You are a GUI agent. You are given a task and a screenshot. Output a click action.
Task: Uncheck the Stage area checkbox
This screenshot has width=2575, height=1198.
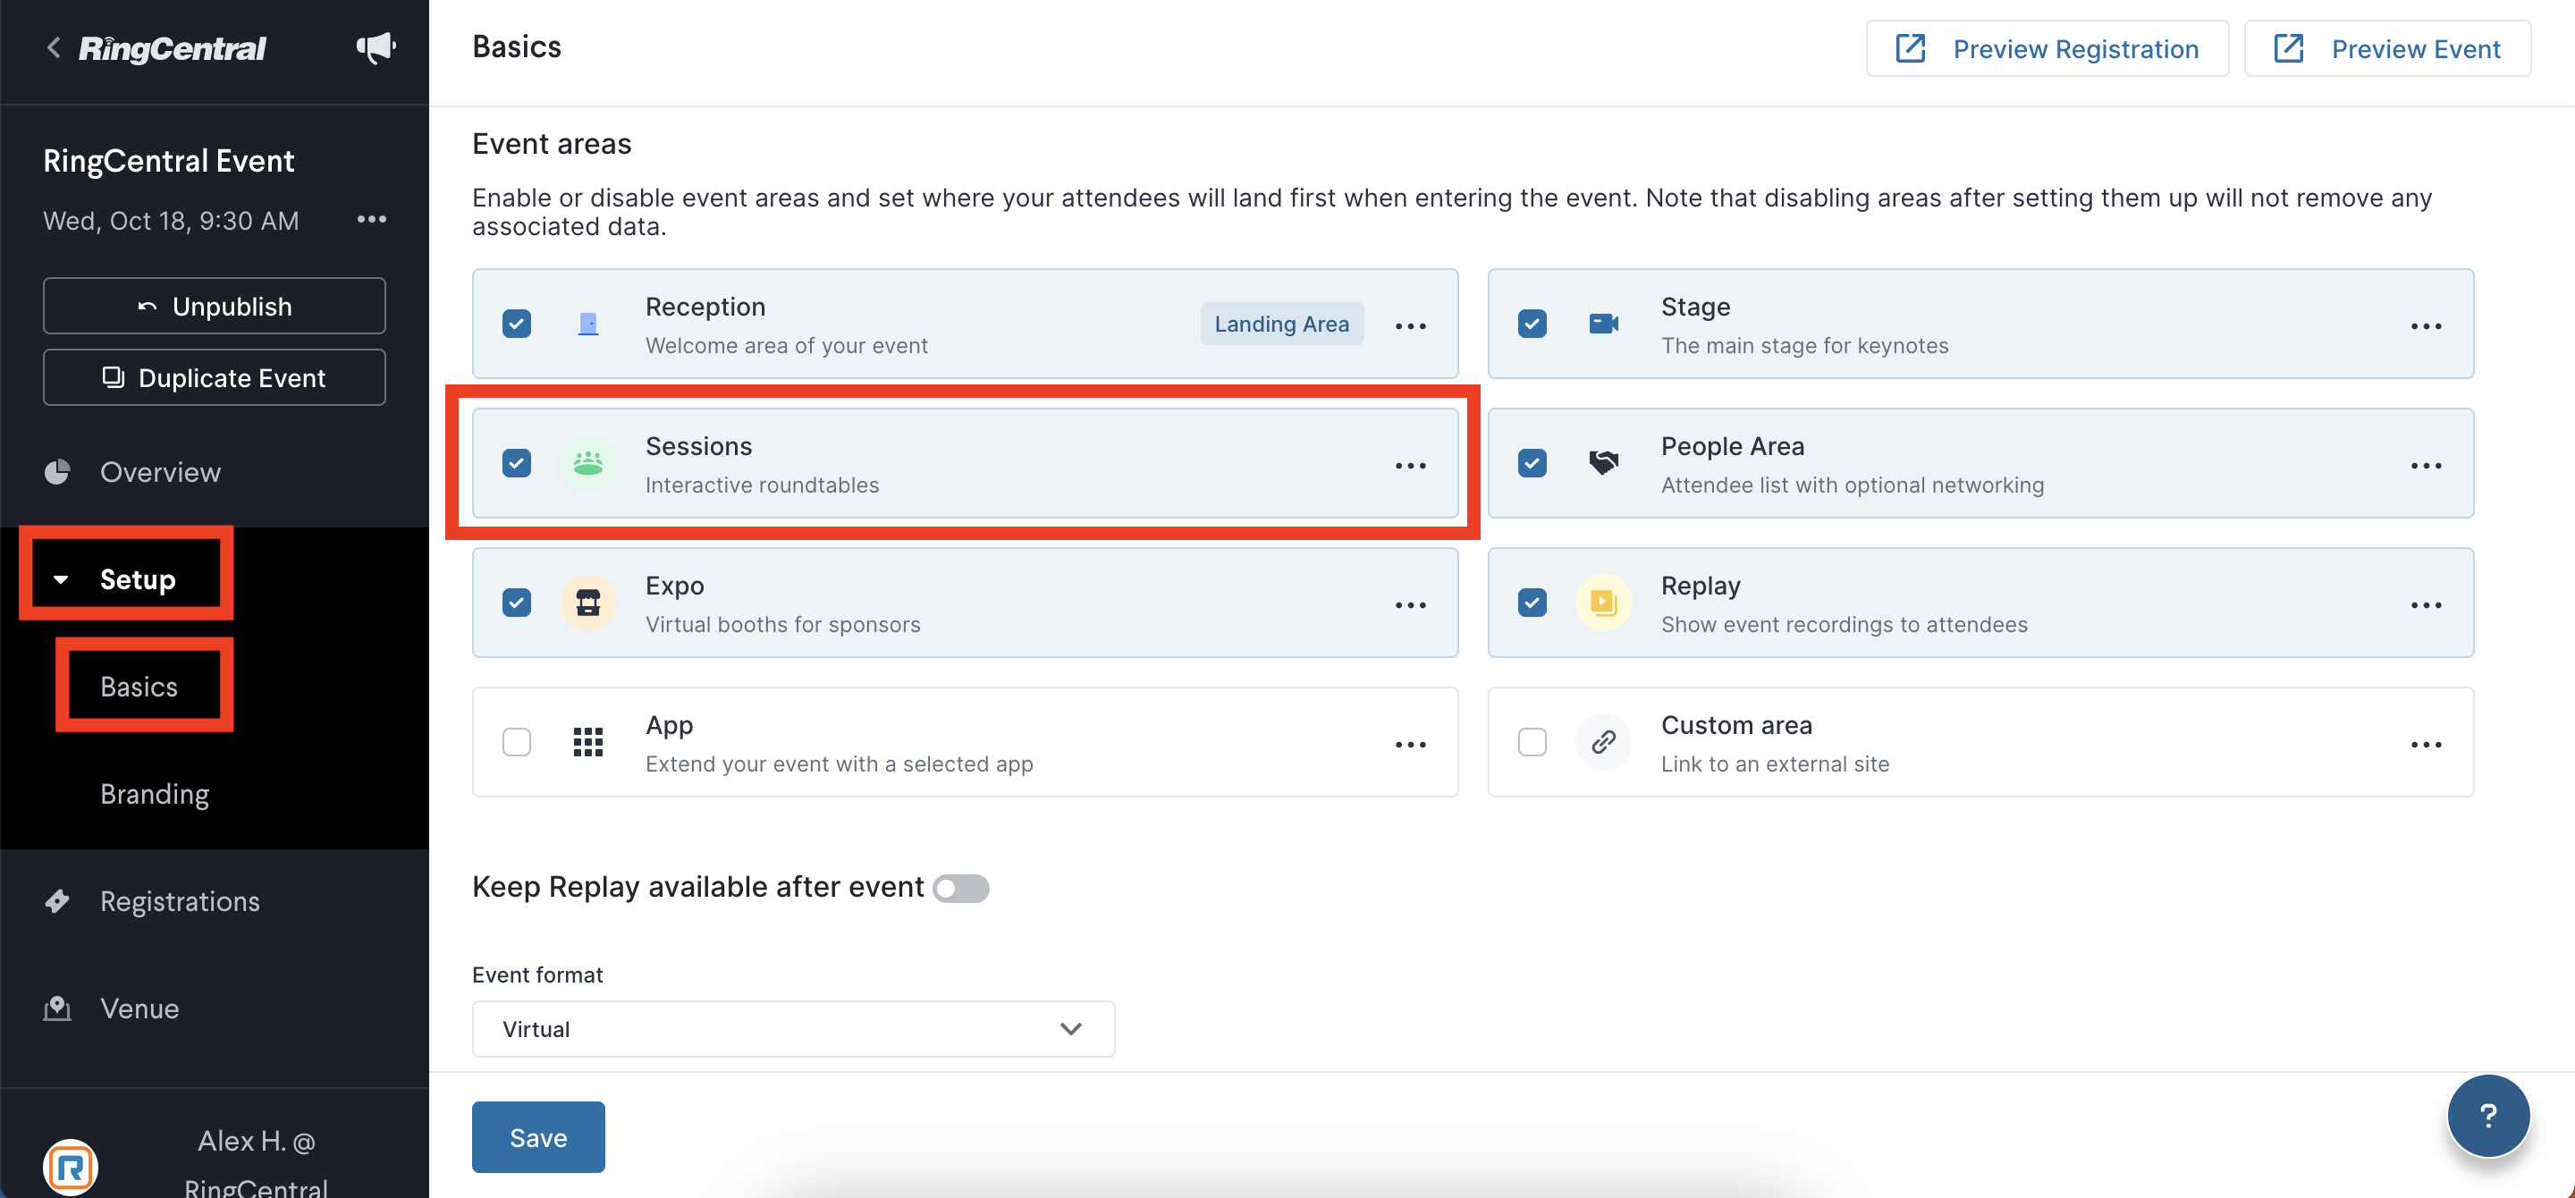(x=1532, y=324)
